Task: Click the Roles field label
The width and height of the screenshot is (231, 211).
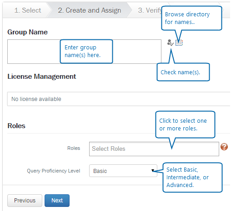Action: coord(74,148)
